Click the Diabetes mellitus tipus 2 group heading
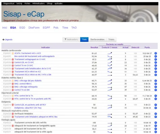The image size is (160, 134). tap(12, 78)
